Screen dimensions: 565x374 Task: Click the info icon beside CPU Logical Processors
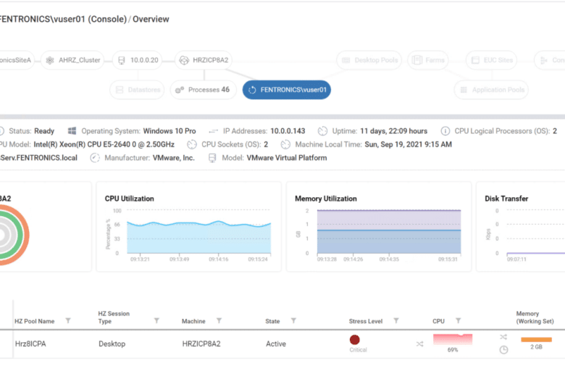tap(445, 131)
